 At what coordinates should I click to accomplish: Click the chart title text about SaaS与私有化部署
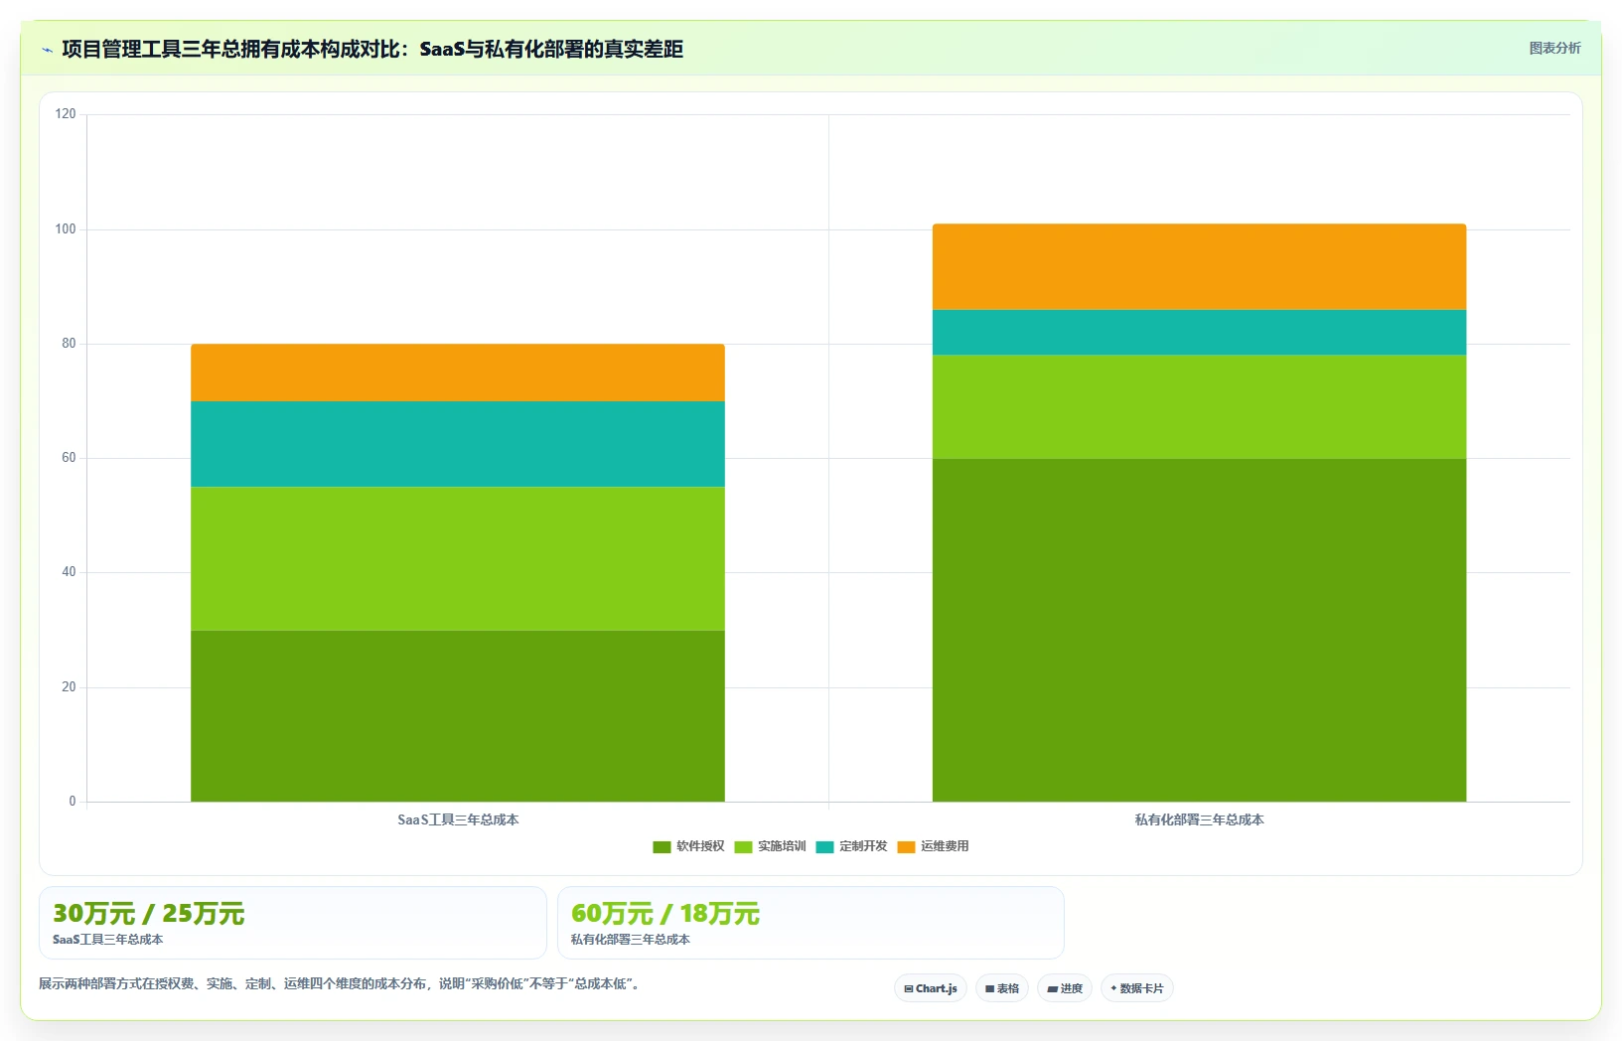(372, 49)
